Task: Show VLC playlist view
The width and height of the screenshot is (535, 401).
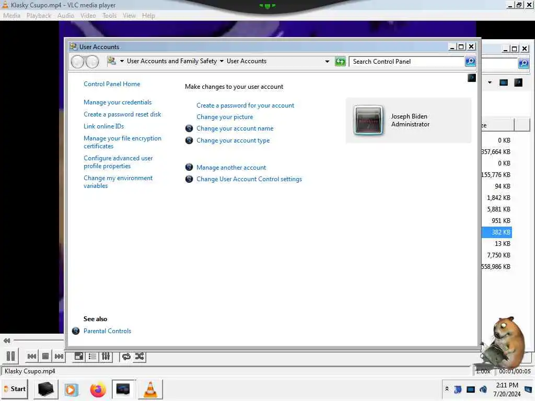Action: [x=92, y=356]
